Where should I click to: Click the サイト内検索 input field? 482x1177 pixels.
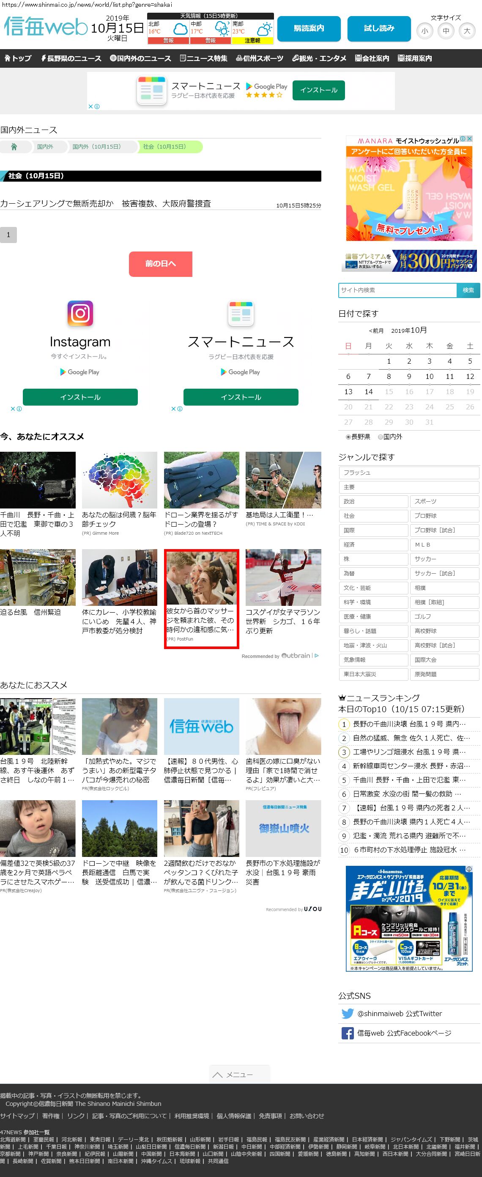click(x=397, y=290)
